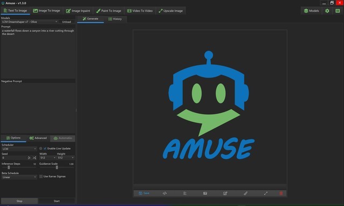
Task: Adjust the Guidance Scale slider handle
Action: tap(57, 167)
